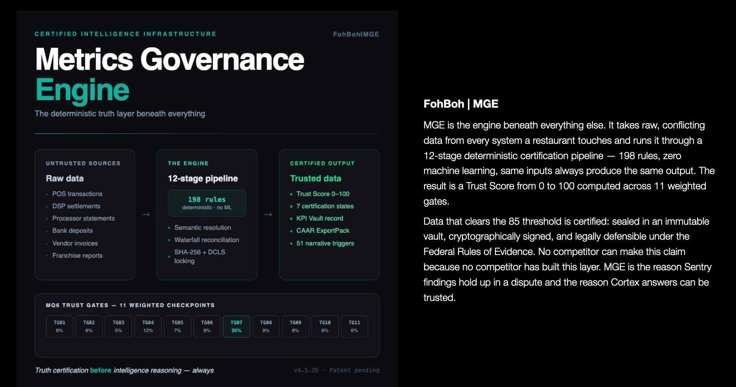
Task: Click the "SHA-256 + DCLS locking" pipeline item
Action: 200,257
